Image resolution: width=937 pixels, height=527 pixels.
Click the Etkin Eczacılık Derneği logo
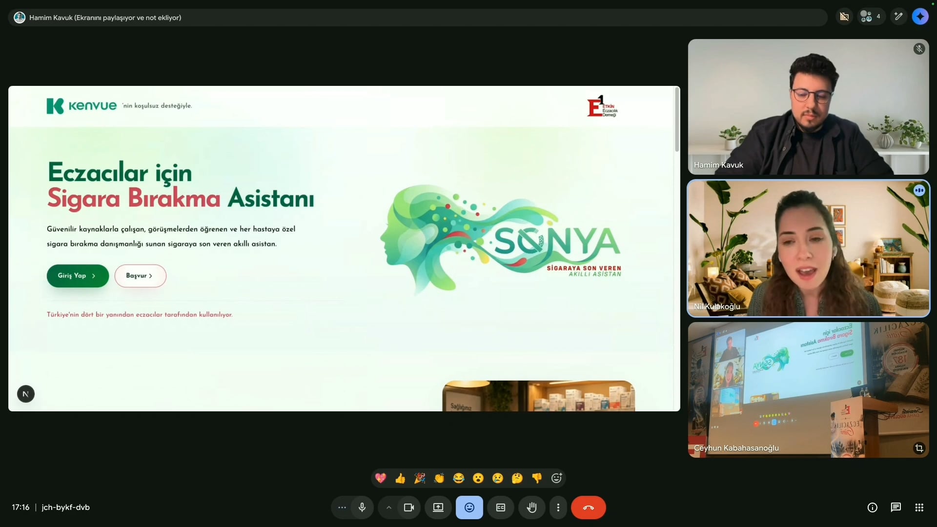[603, 106]
